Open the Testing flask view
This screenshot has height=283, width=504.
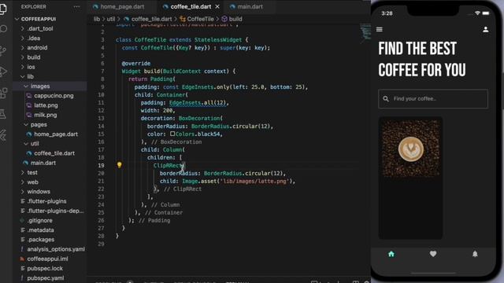[3, 114]
